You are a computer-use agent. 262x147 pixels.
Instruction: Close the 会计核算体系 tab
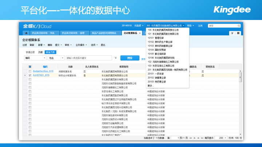click(140, 33)
